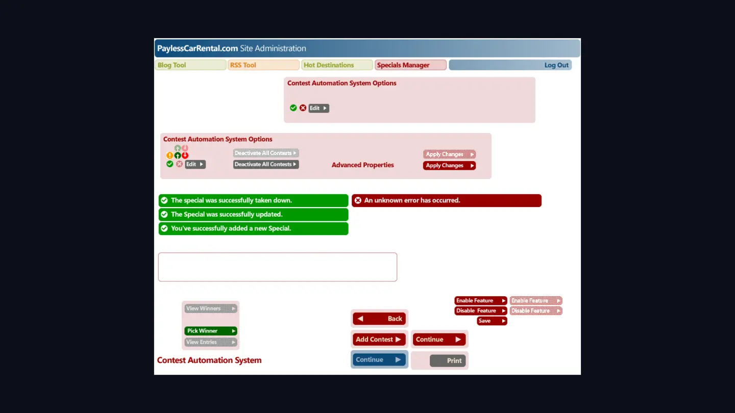This screenshot has width=735, height=413.
Task: Click Edit button in the top options panel
Action: tap(319, 108)
